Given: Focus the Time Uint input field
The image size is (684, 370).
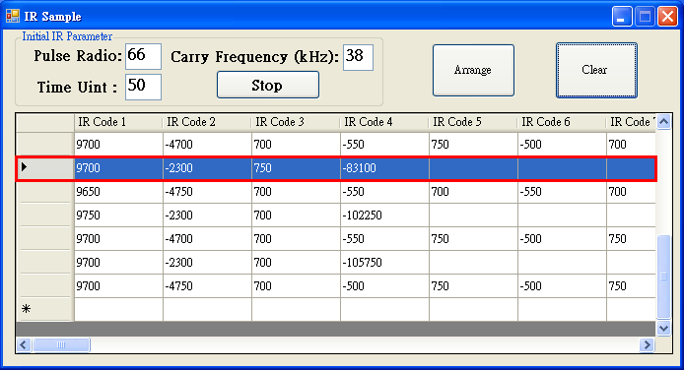Looking at the screenshot, I should pos(143,87).
